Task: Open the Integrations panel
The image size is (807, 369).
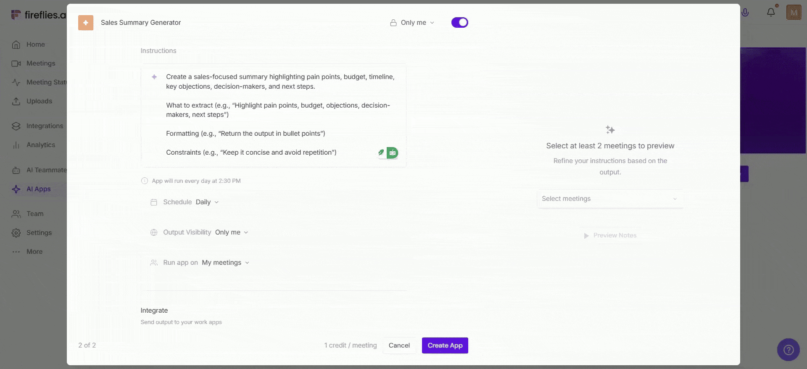Action: point(44,126)
